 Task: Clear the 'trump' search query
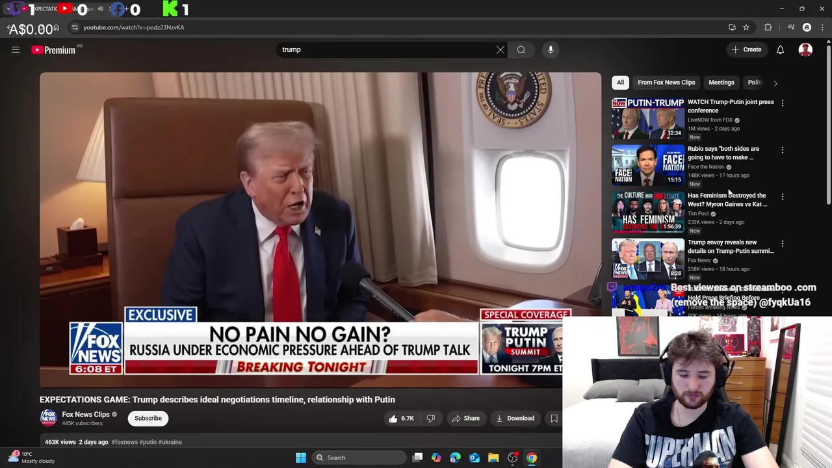click(500, 50)
